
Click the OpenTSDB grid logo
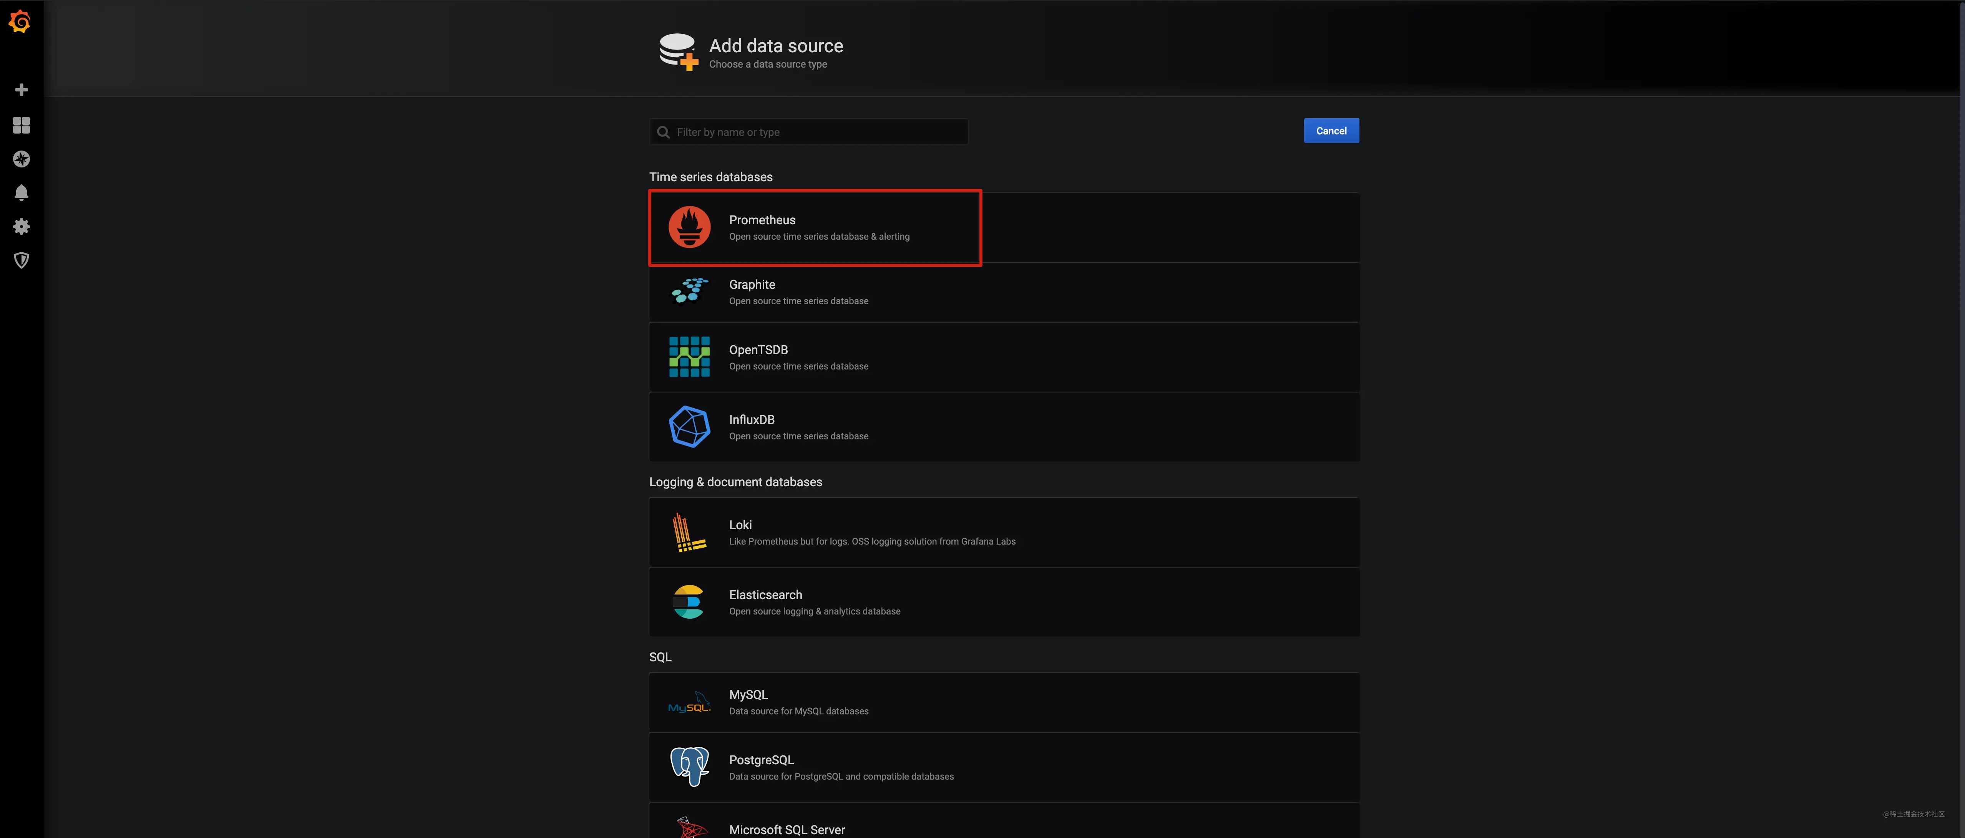click(690, 357)
